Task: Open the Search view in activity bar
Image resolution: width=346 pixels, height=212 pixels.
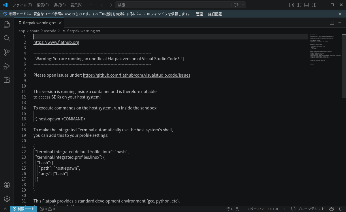Action: 7,38
